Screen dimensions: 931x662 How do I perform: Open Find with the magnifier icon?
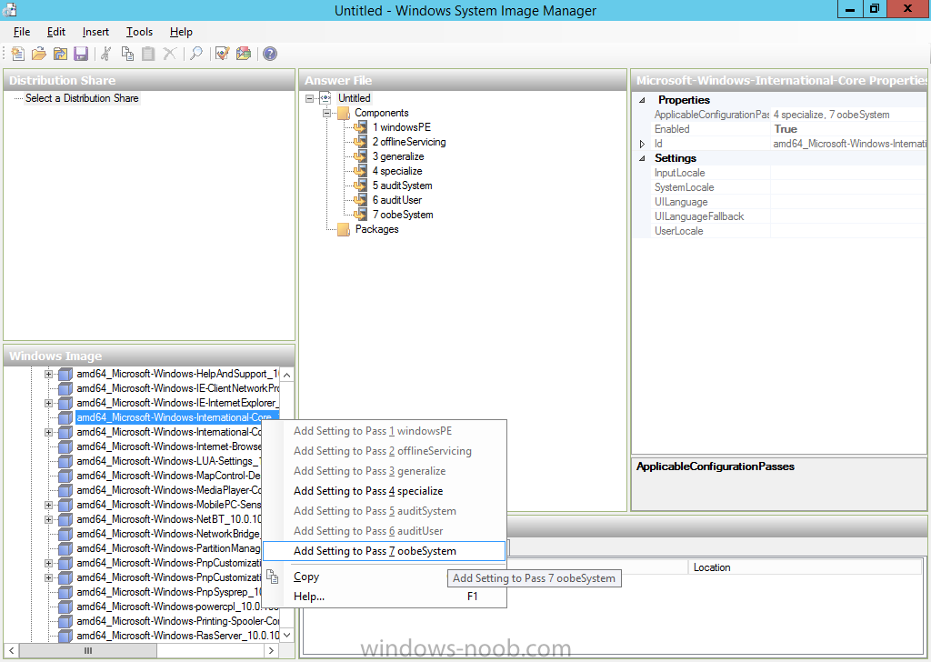pyautogui.click(x=196, y=54)
